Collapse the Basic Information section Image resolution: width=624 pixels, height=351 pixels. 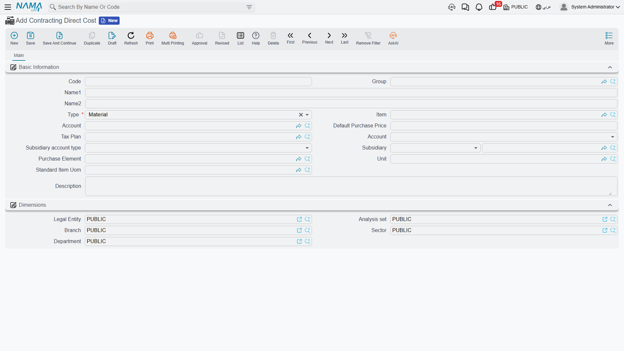point(610,67)
